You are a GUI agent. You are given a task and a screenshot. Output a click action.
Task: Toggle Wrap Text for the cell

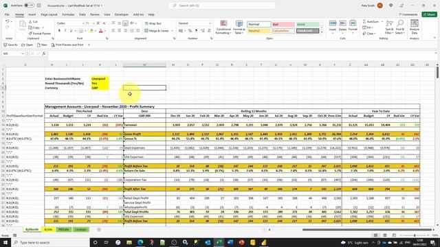point(153,23)
